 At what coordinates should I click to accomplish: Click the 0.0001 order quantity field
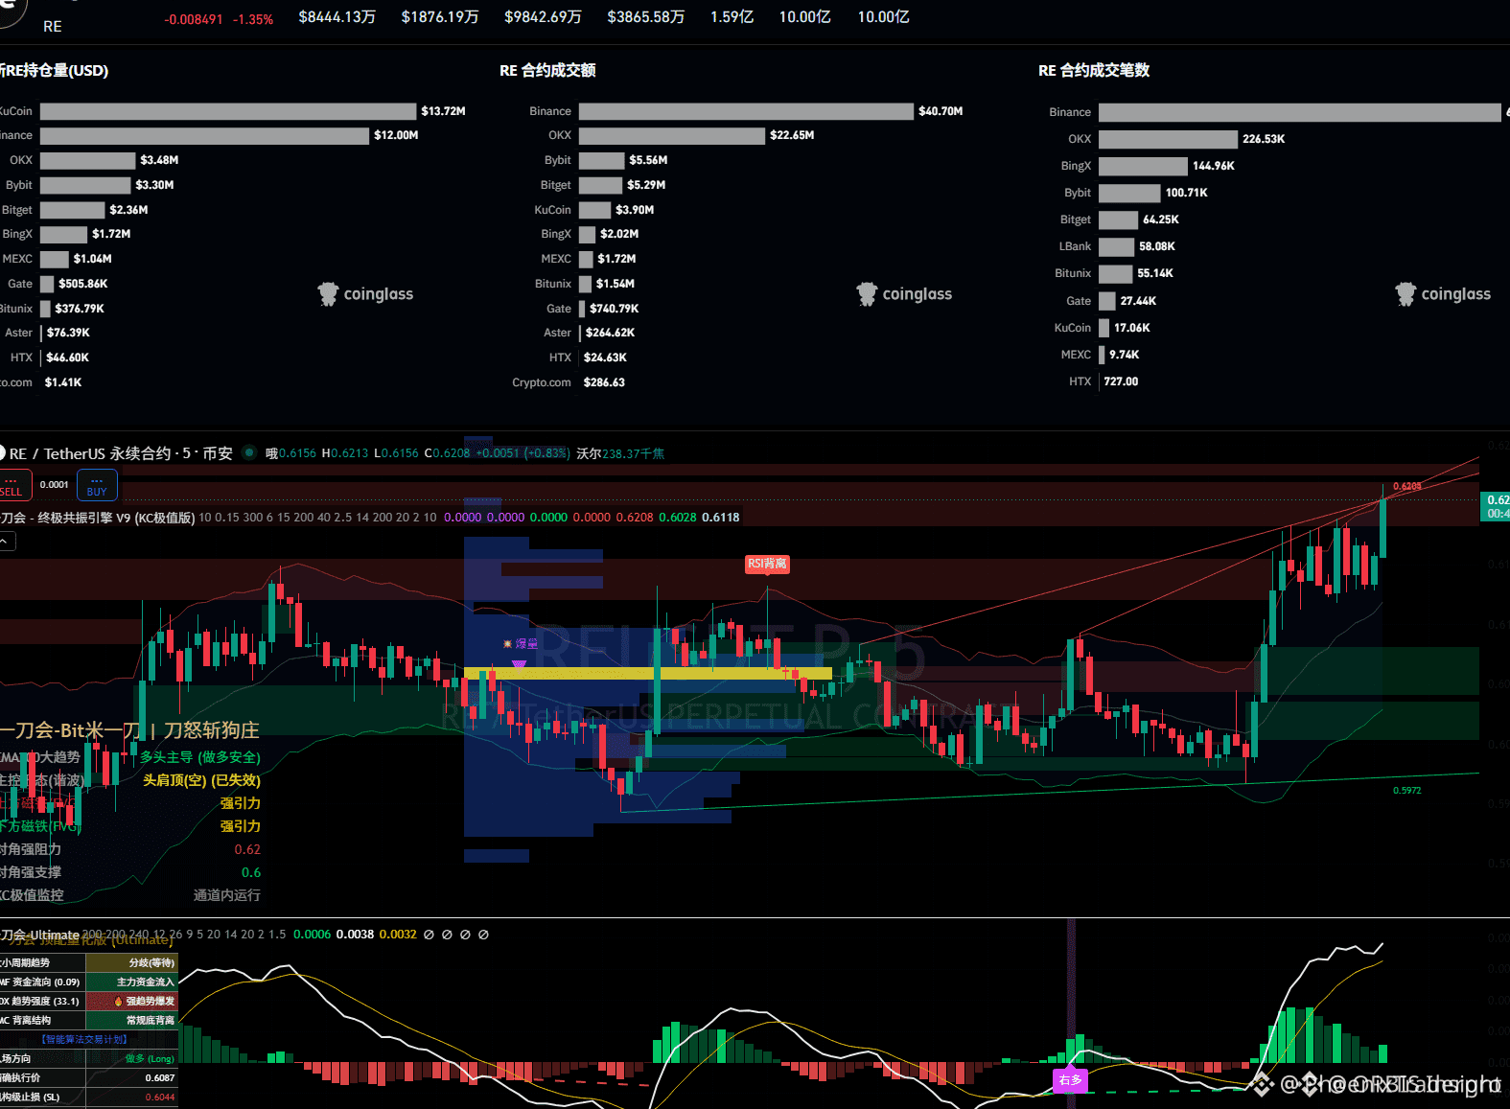[55, 485]
